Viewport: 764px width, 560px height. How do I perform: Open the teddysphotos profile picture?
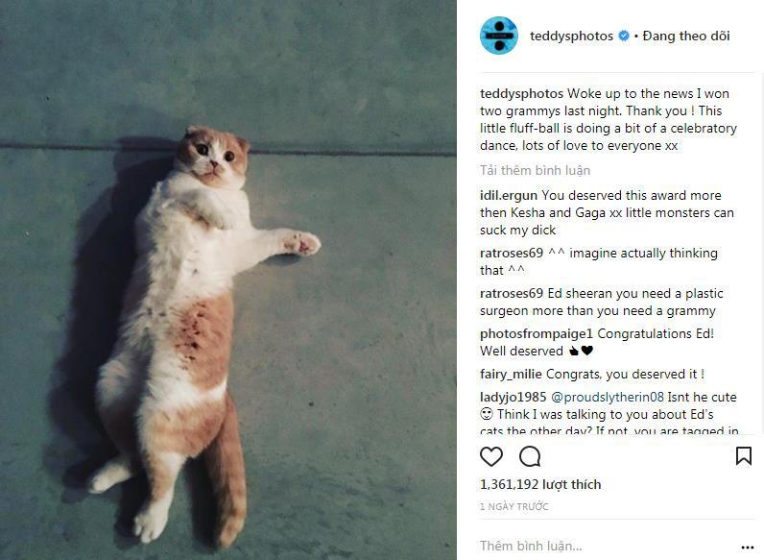[x=498, y=37]
